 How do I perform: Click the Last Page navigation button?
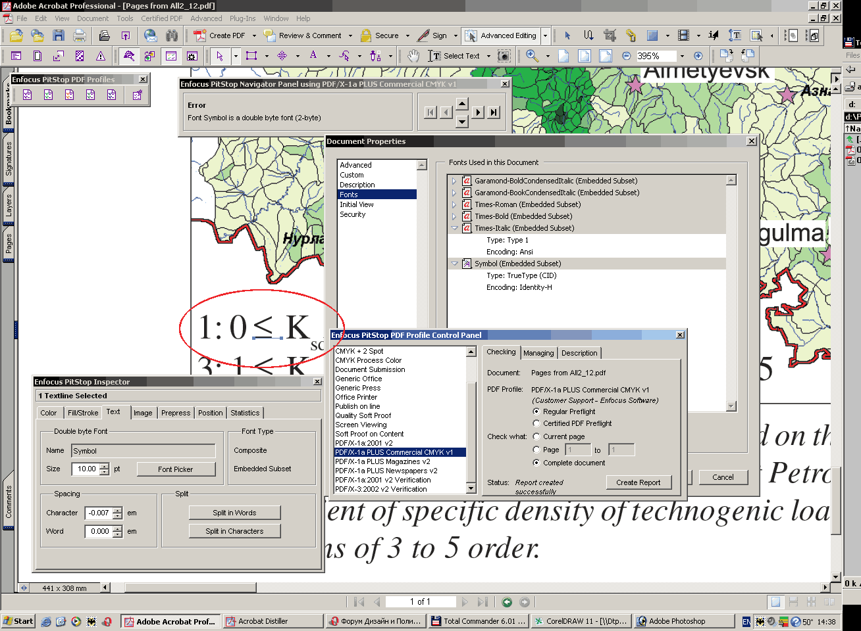pos(483,602)
